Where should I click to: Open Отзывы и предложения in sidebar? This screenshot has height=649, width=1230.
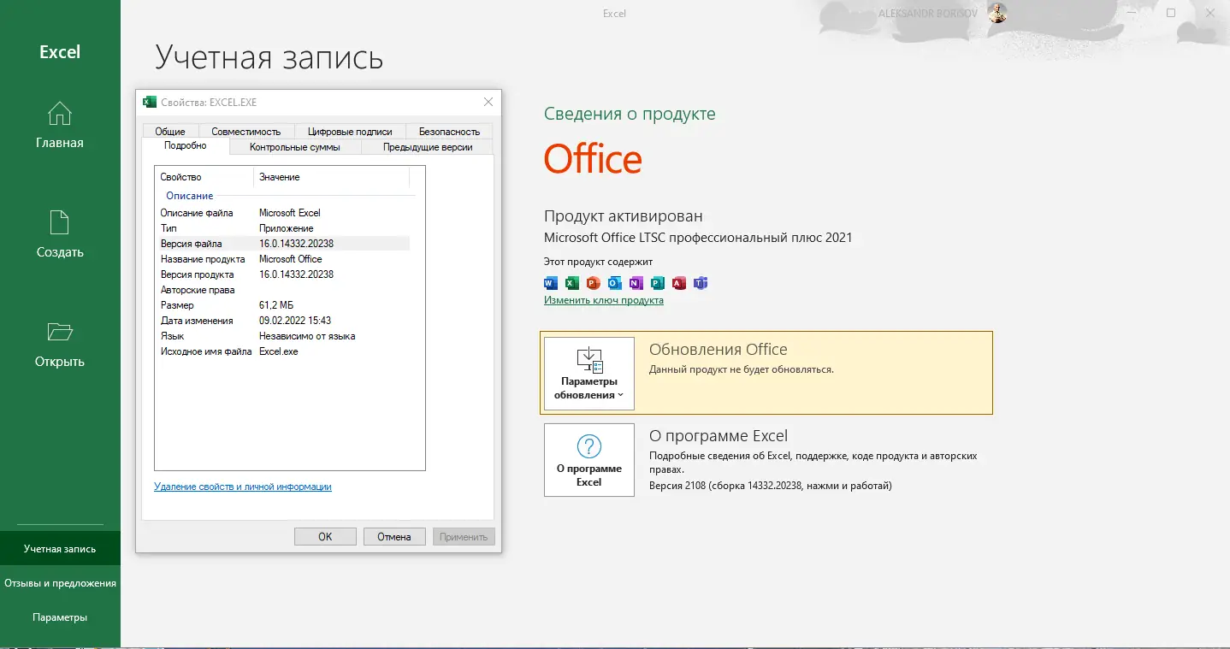[x=60, y=583]
